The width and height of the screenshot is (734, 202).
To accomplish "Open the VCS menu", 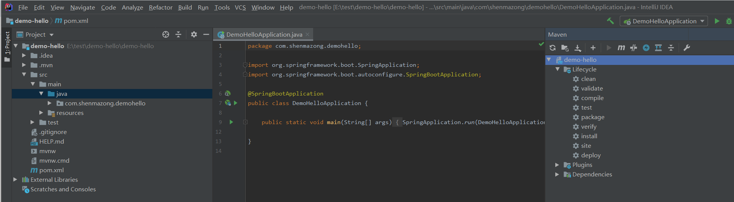I will pyautogui.click(x=240, y=7).
